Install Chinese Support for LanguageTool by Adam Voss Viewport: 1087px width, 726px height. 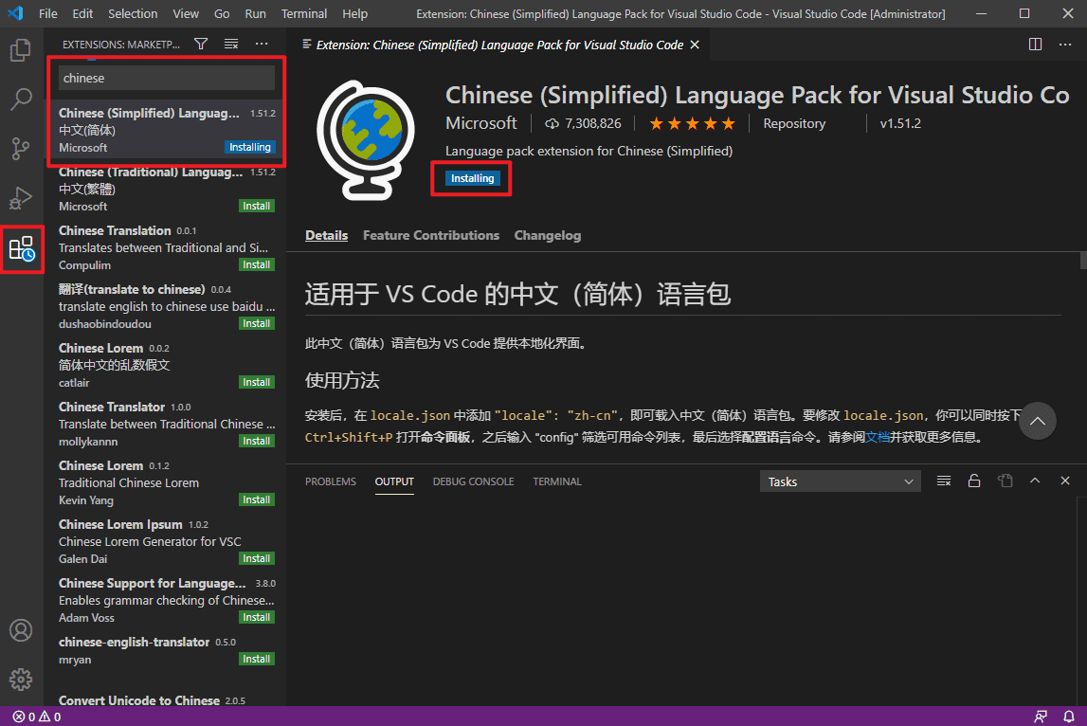[x=257, y=617]
